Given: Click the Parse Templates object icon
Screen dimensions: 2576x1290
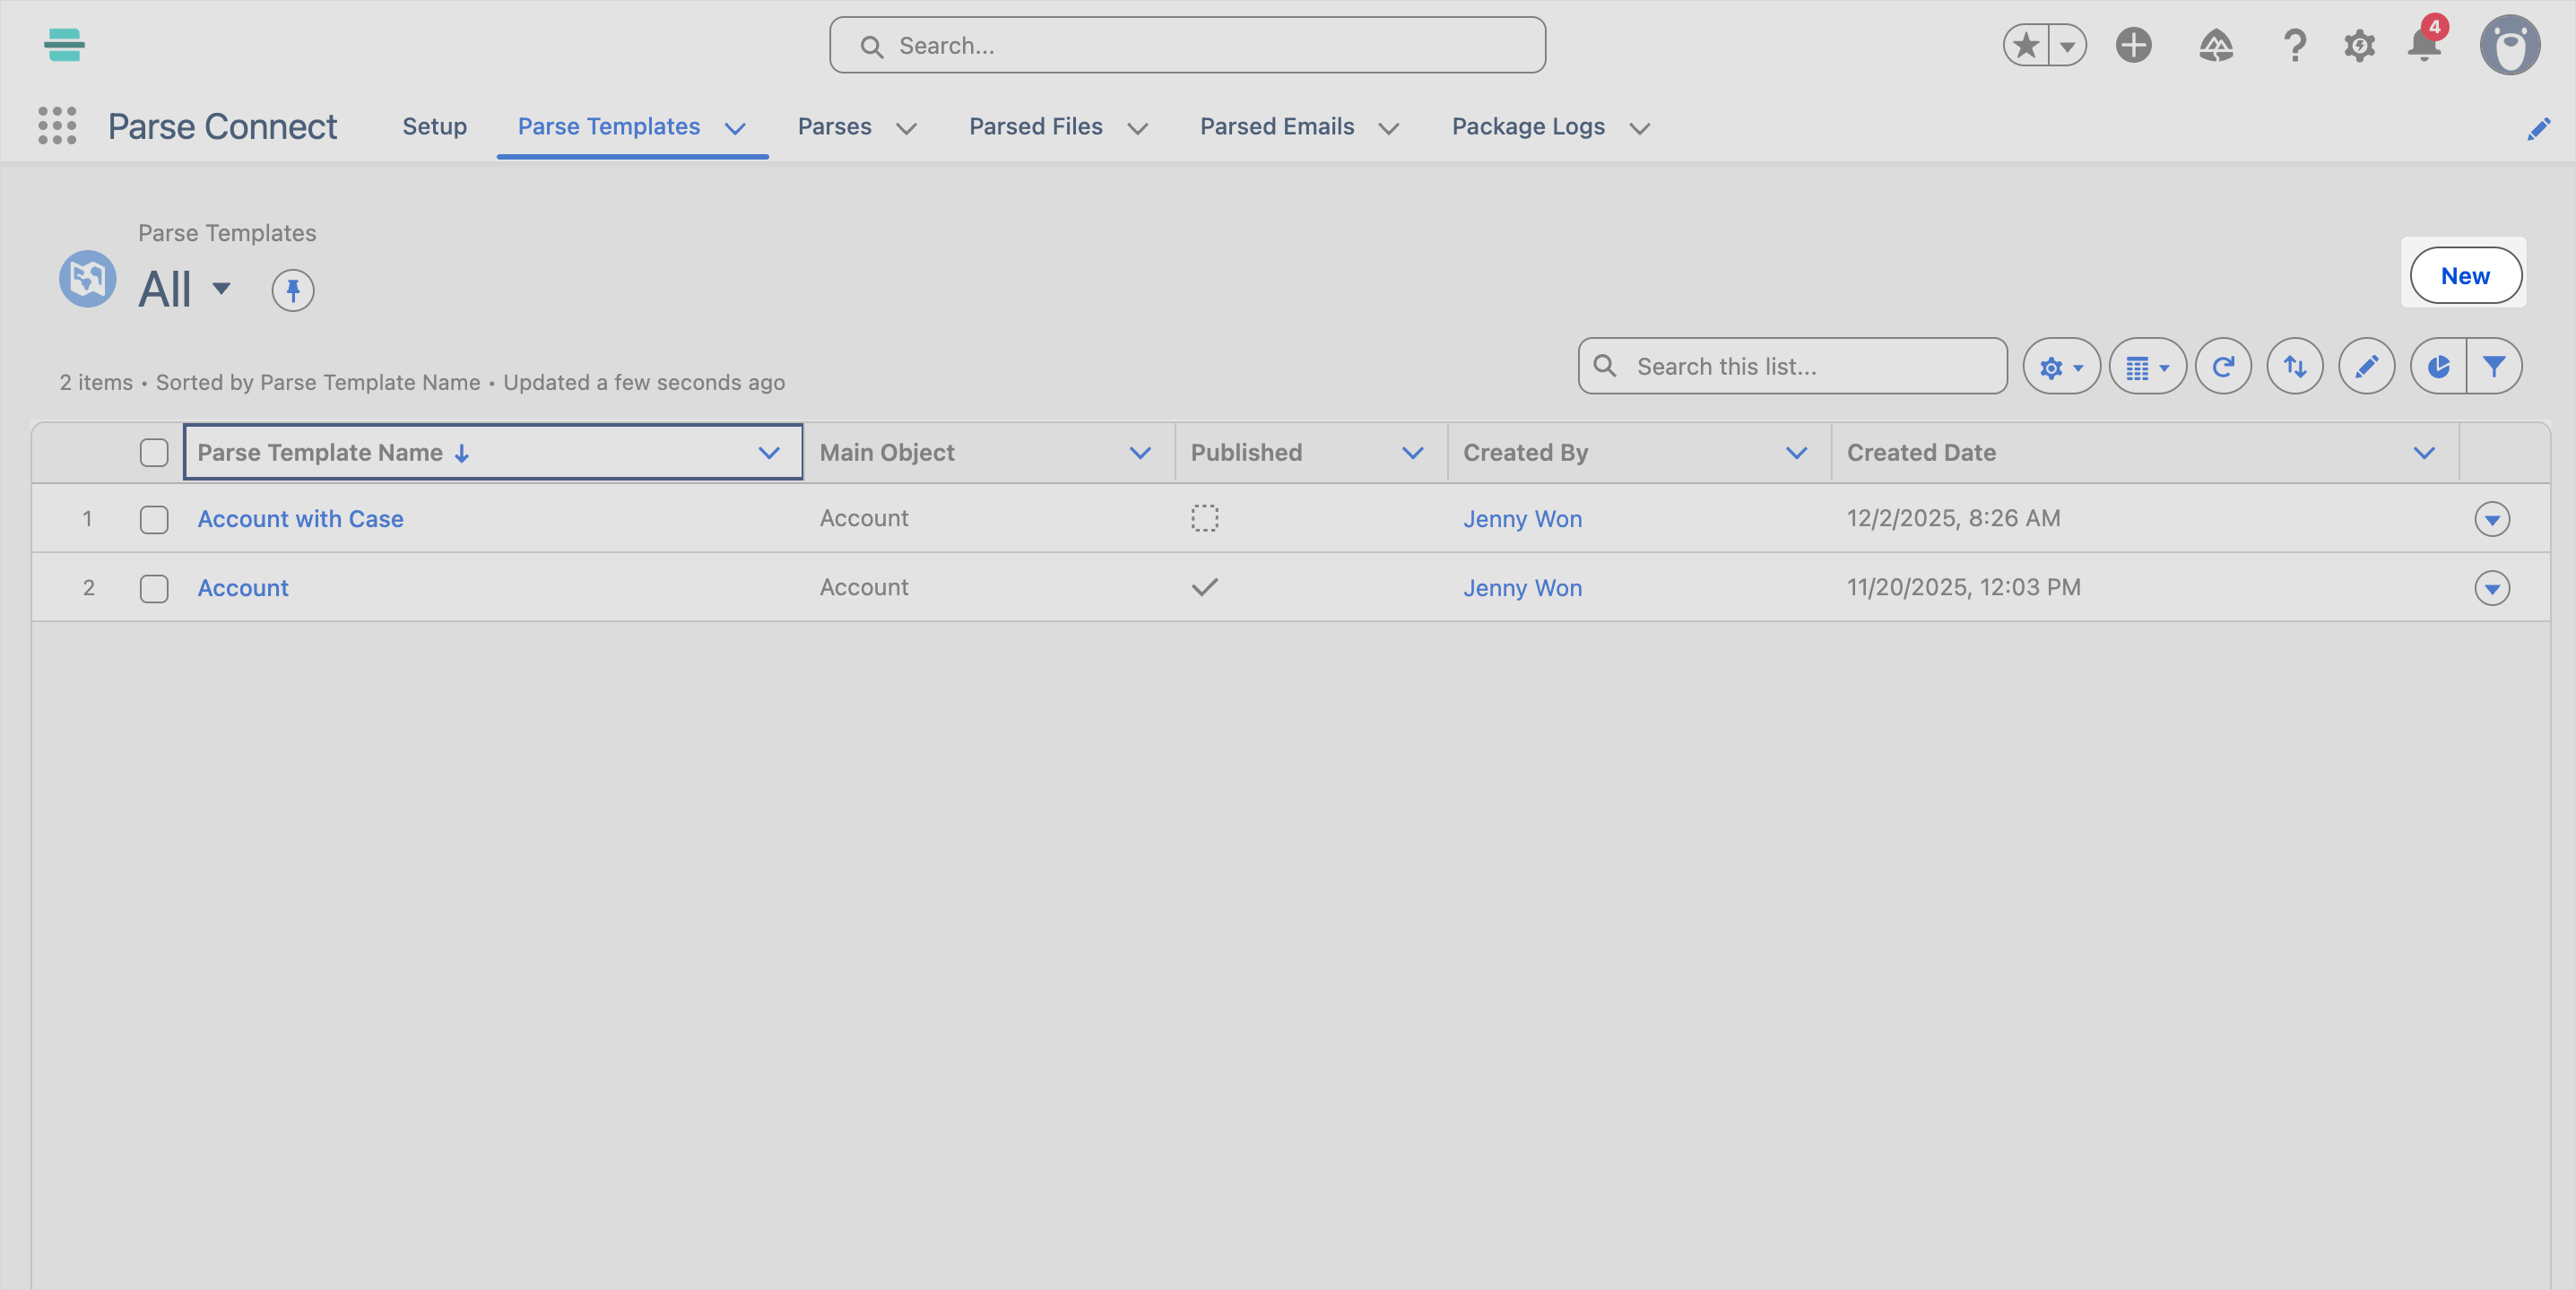Looking at the screenshot, I should (x=88, y=278).
